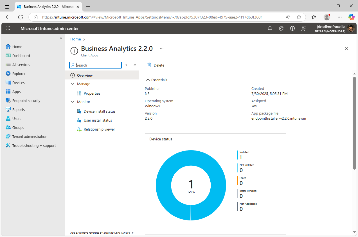358x237 pixels.
Task: Click the Device install status icon
Action: point(79,111)
